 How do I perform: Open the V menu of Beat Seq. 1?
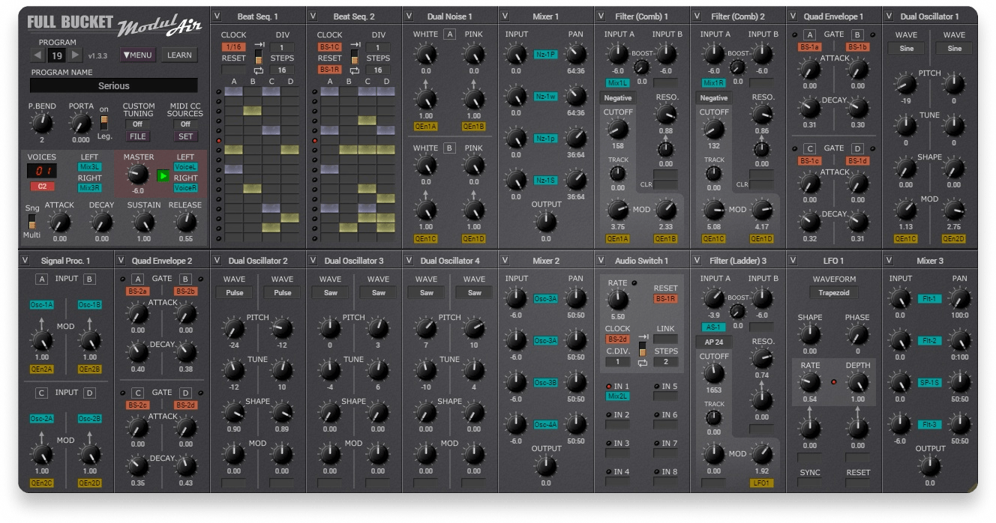coord(217,16)
